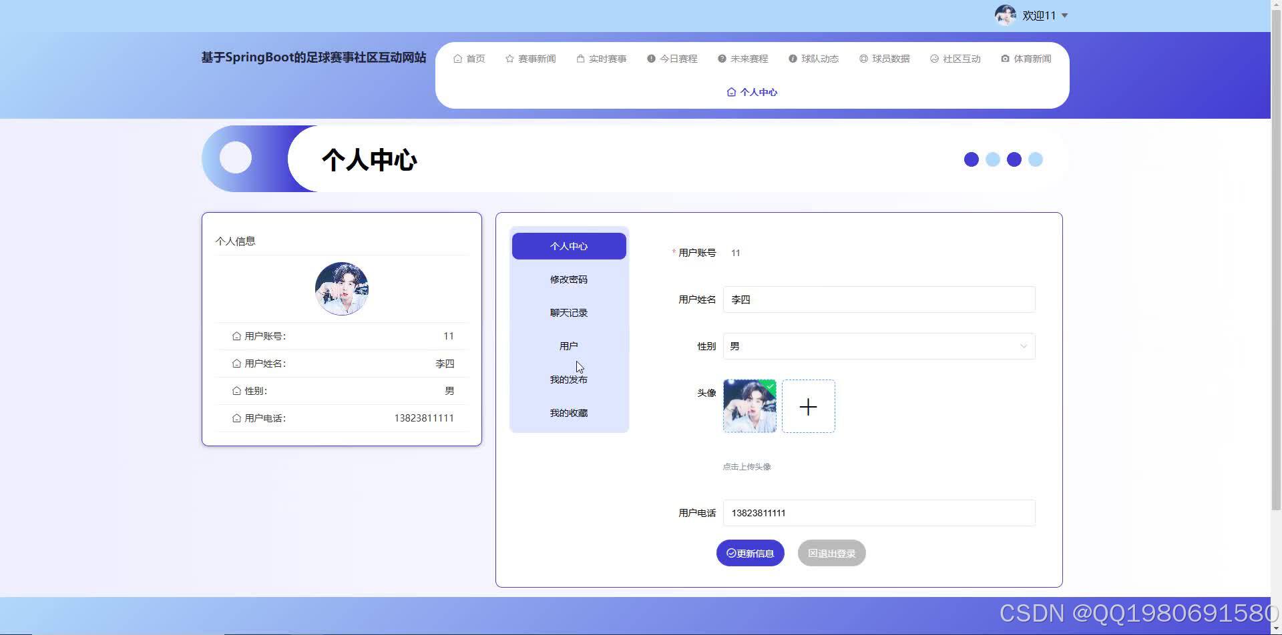This screenshot has width=1282, height=635.
Task: Click the 更新信息 button
Action: pyautogui.click(x=750, y=552)
